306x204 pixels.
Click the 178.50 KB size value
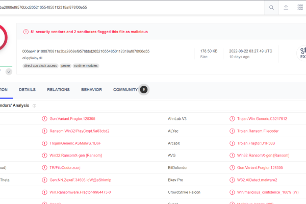209,51
